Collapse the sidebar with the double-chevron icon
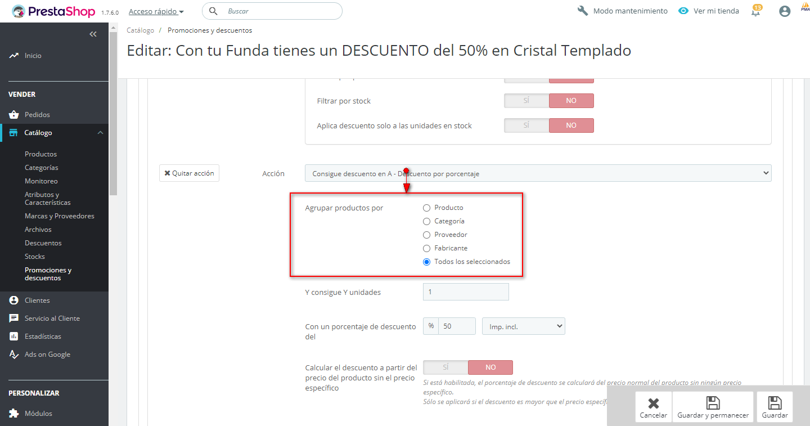Screen dimensions: 810x426 (93, 34)
